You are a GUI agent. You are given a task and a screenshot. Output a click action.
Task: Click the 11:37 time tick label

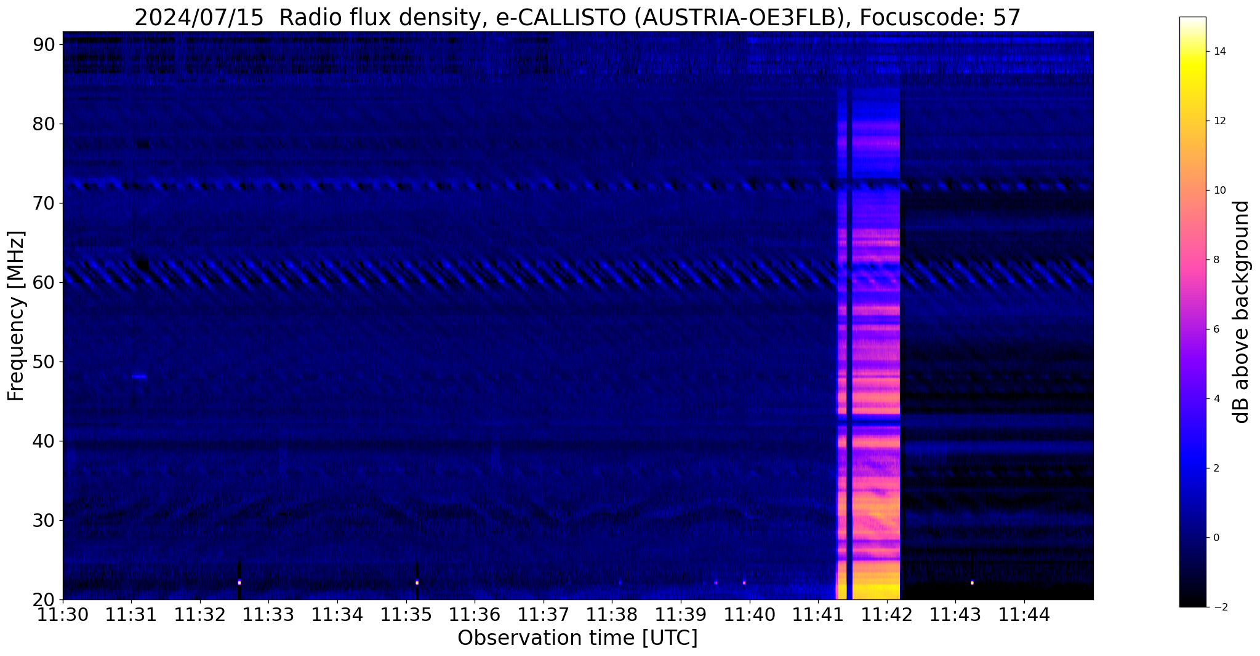pyautogui.click(x=544, y=615)
